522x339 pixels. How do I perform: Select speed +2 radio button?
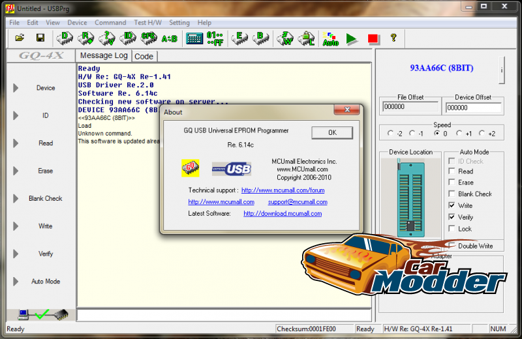tap(482, 133)
